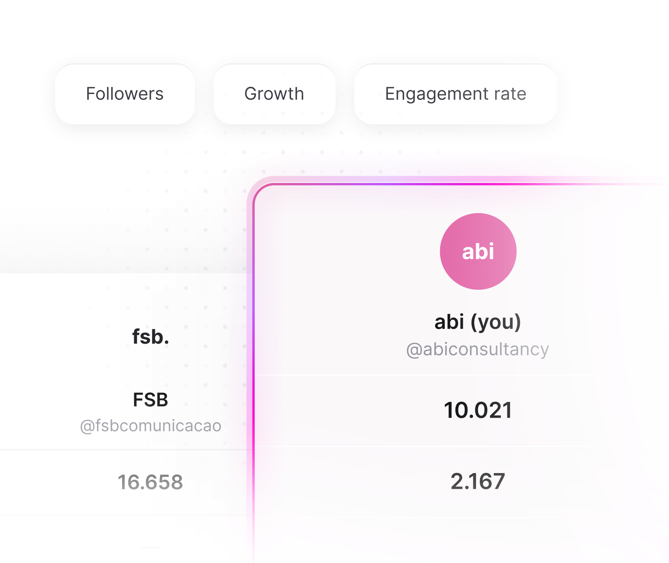Click abi's 10.021 value

pyautogui.click(x=478, y=411)
